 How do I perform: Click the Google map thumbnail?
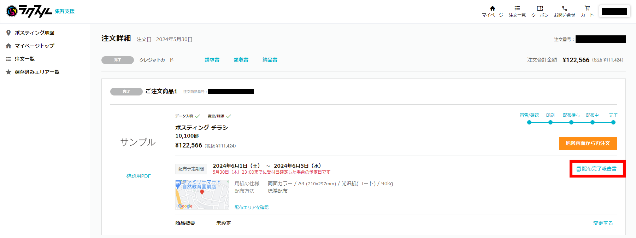(x=202, y=195)
